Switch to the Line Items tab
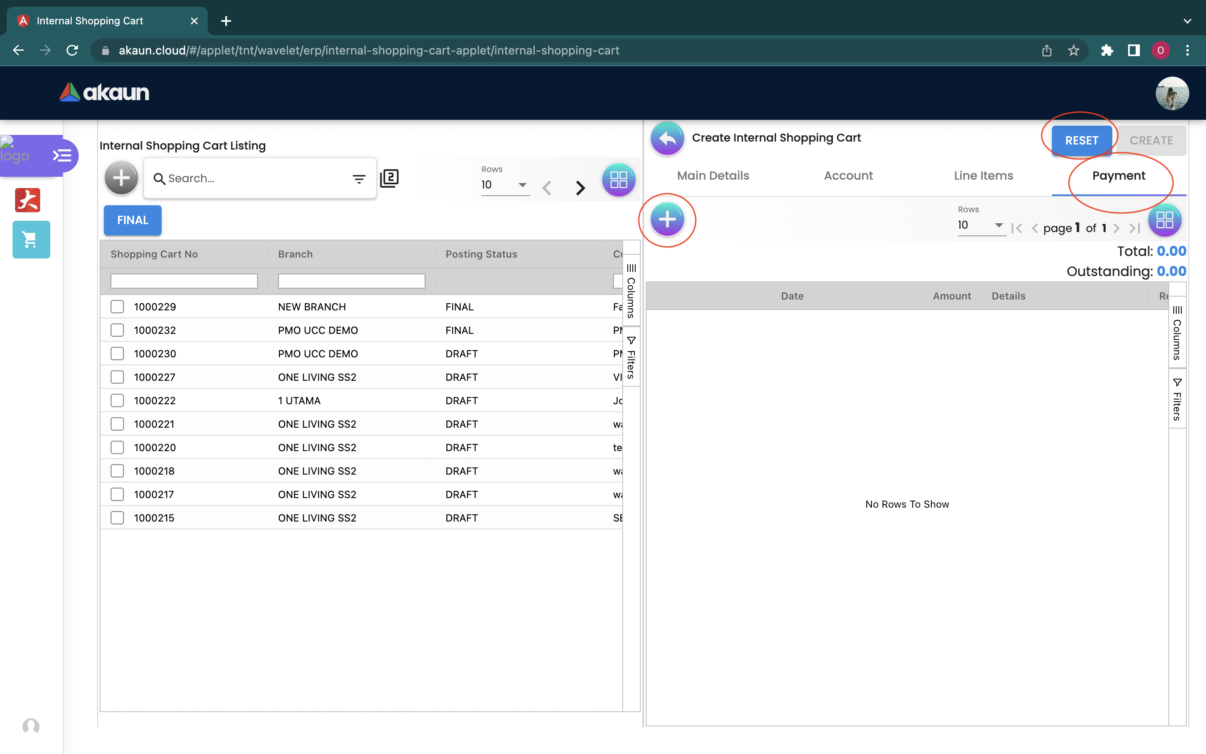This screenshot has width=1206, height=754. click(x=983, y=176)
